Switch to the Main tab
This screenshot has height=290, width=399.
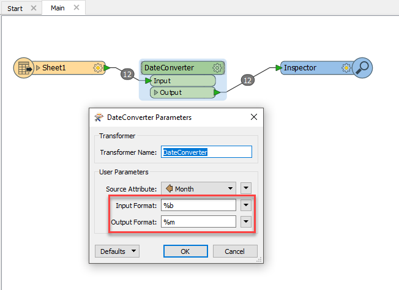pyautogui.click(x=58, y=8)
